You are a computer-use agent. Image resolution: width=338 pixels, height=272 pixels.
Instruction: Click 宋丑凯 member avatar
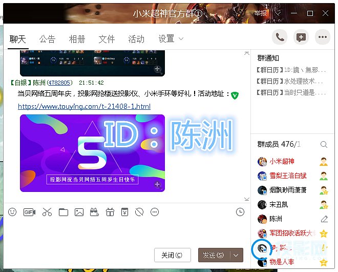(262, 205)
